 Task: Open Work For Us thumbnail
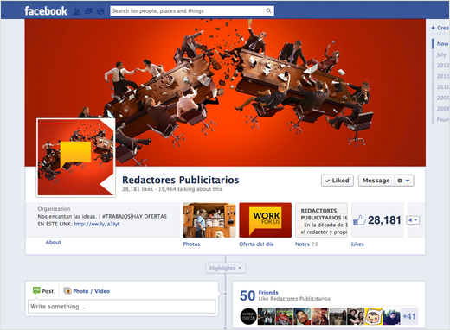266,220
